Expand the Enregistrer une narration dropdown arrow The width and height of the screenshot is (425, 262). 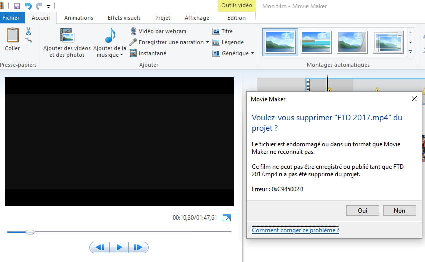pos(207,42)
